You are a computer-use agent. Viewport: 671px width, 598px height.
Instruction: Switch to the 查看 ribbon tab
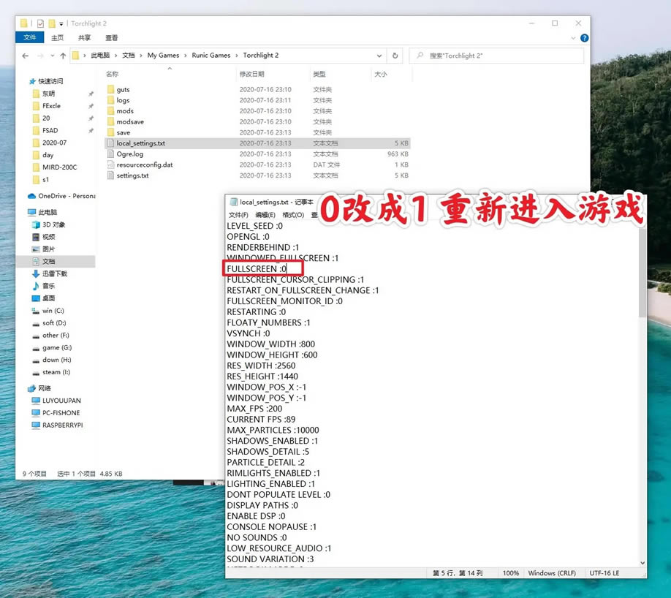coord(111,38)
